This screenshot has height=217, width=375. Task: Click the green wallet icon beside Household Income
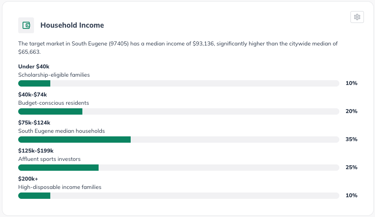point(26,25)
